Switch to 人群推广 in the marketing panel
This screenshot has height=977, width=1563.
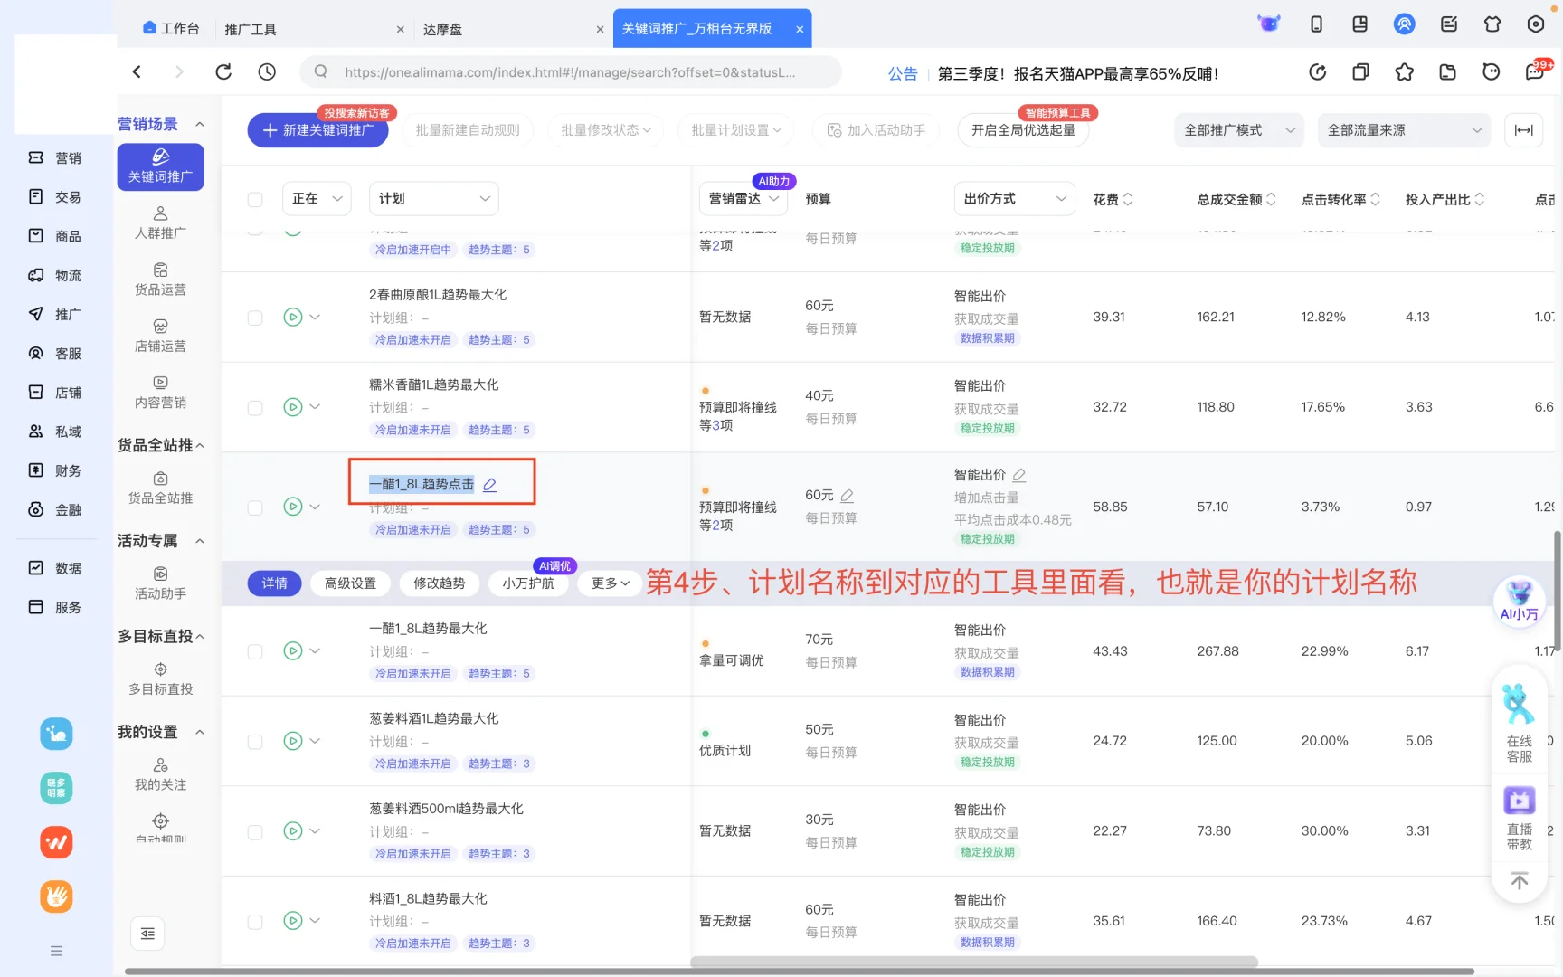point(160,222)
